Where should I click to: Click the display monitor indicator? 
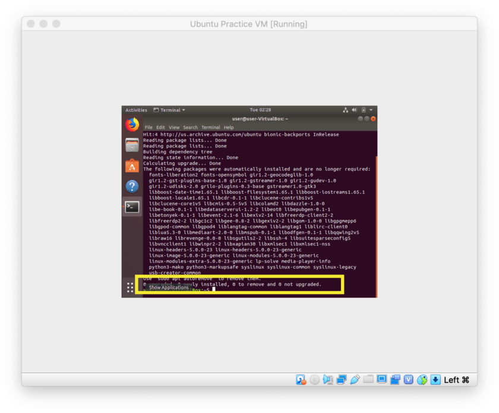[381, 379]
